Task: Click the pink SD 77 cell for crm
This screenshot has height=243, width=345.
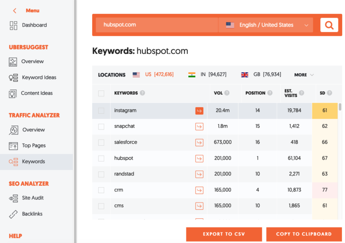Action: coord(325,190)
